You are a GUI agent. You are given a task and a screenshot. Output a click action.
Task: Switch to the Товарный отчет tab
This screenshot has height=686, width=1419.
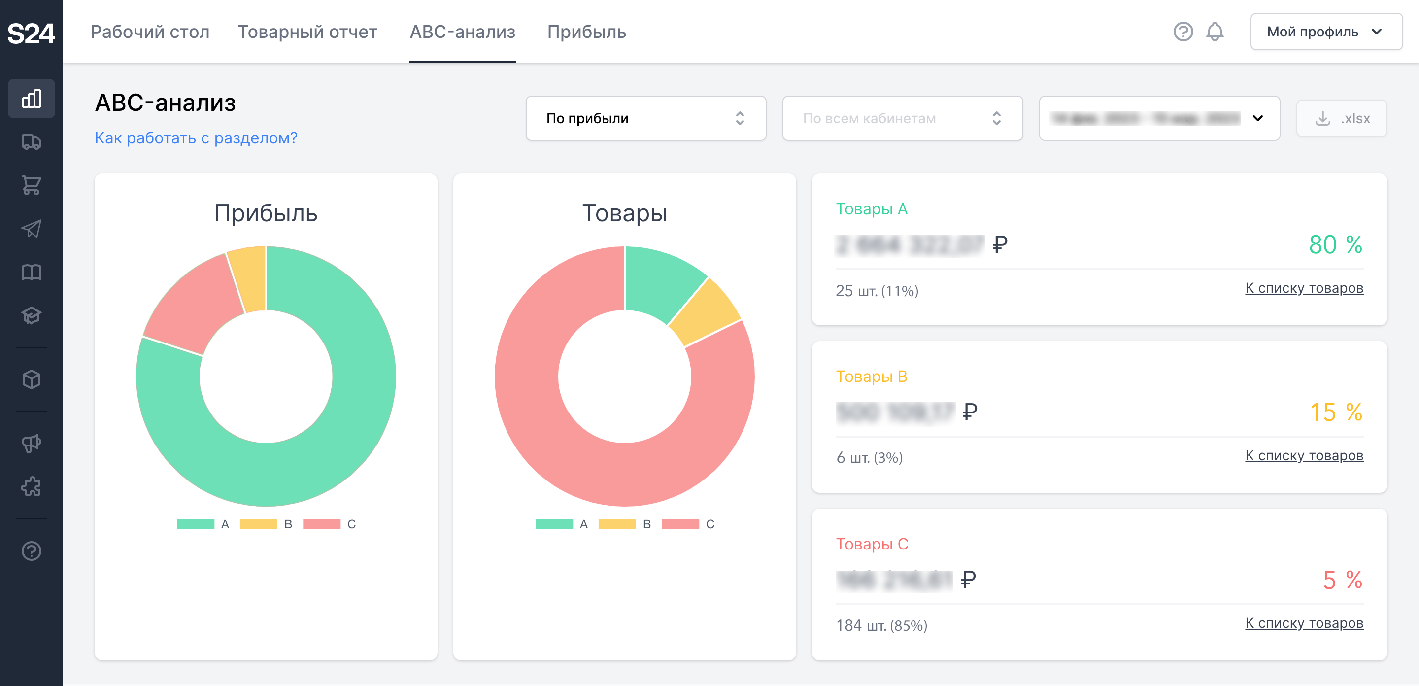click(x=307, y=32)
